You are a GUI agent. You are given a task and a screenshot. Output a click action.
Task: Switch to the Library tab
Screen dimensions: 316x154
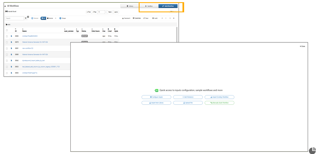(130, 6)
